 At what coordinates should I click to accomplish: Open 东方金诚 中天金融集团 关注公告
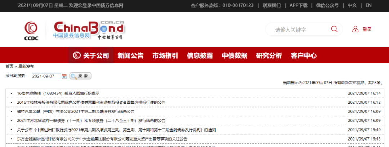pos(102,139)
